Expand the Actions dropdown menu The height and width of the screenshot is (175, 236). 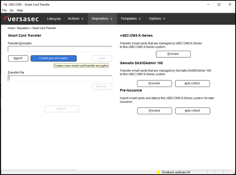(76, 19)
